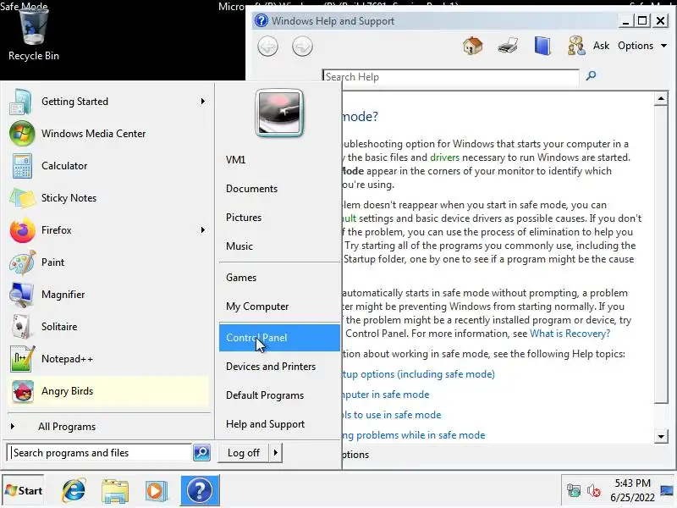This screenshot has height=508, width=677.
Task: Launch Windows Media Center
Action: [108, 134]
